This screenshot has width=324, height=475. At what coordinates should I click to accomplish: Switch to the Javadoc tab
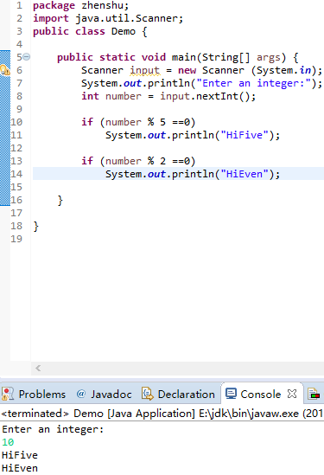pos(105,395)
